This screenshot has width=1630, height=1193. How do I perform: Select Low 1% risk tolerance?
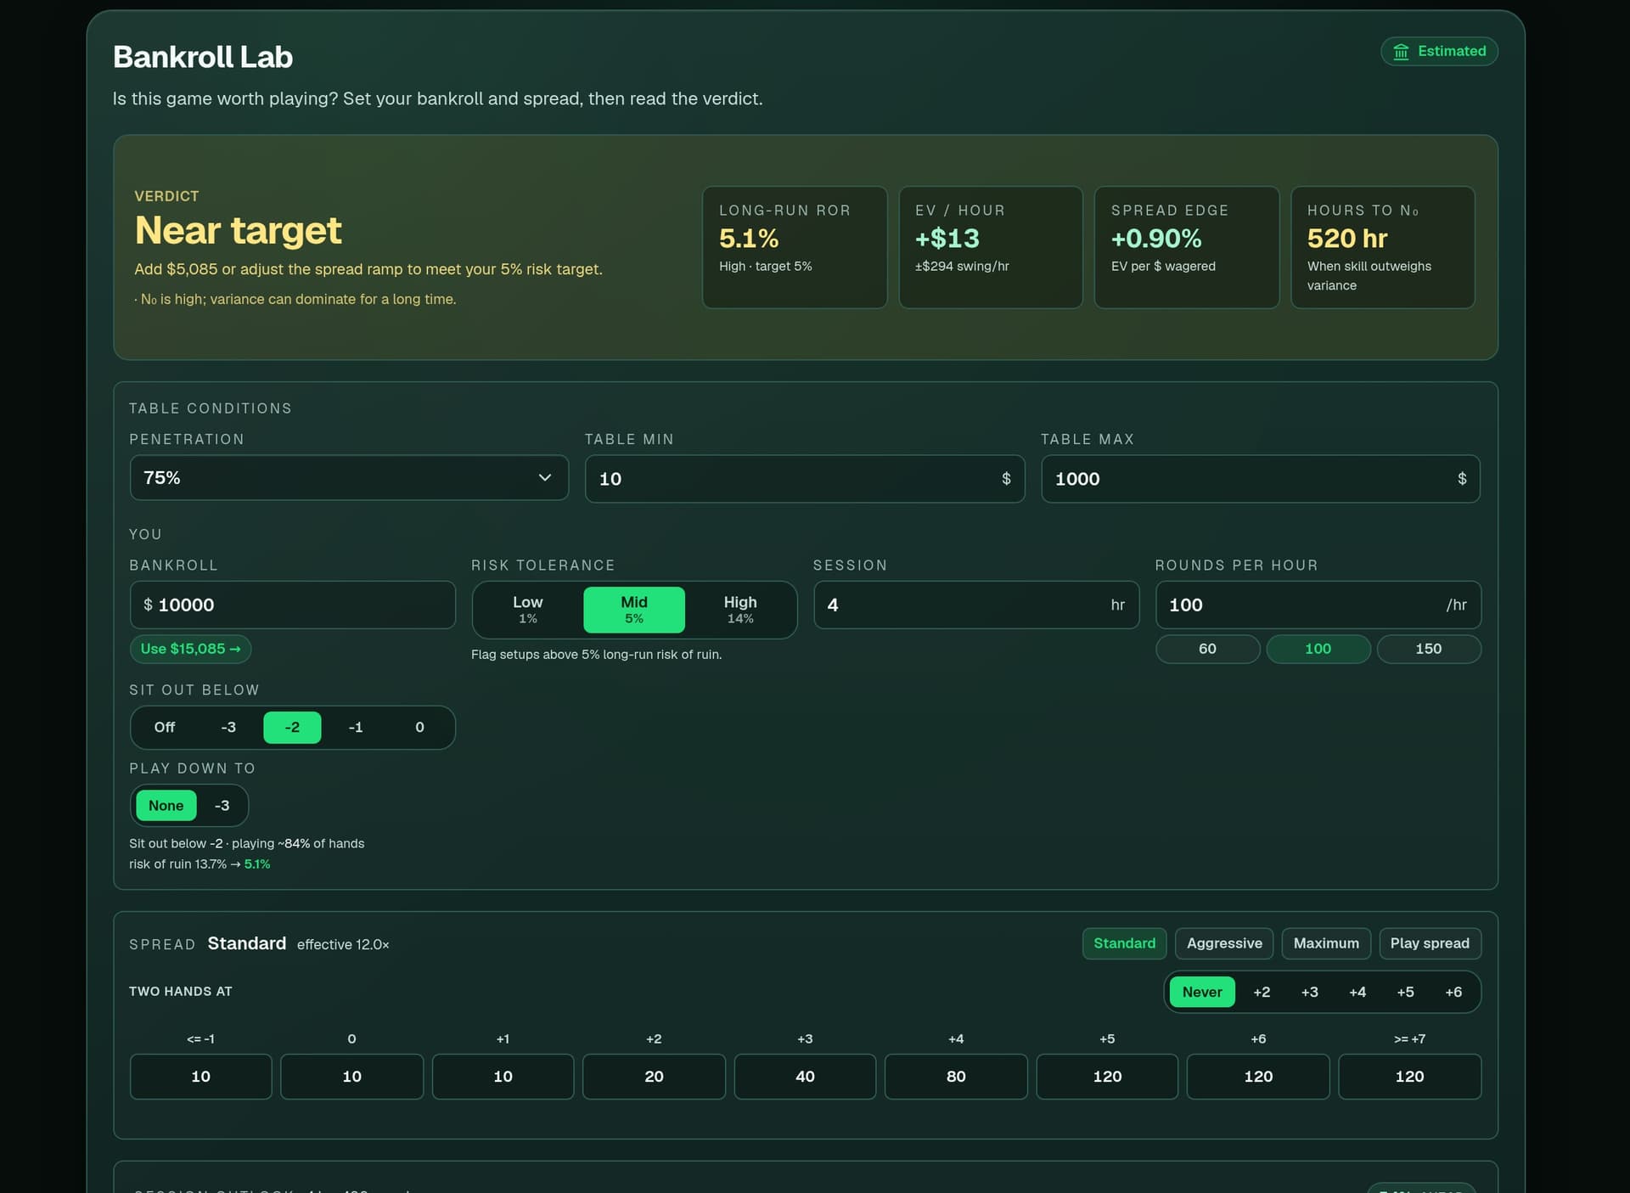pyautogui.click(x=527, y=609)
